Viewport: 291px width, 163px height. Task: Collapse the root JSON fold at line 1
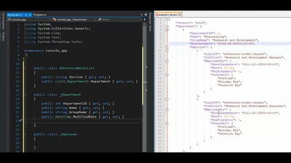tap(167, 19)
